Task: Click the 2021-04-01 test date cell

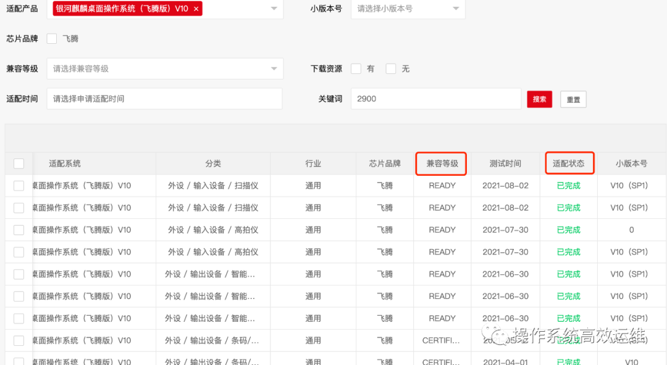Action: (505, 362)
